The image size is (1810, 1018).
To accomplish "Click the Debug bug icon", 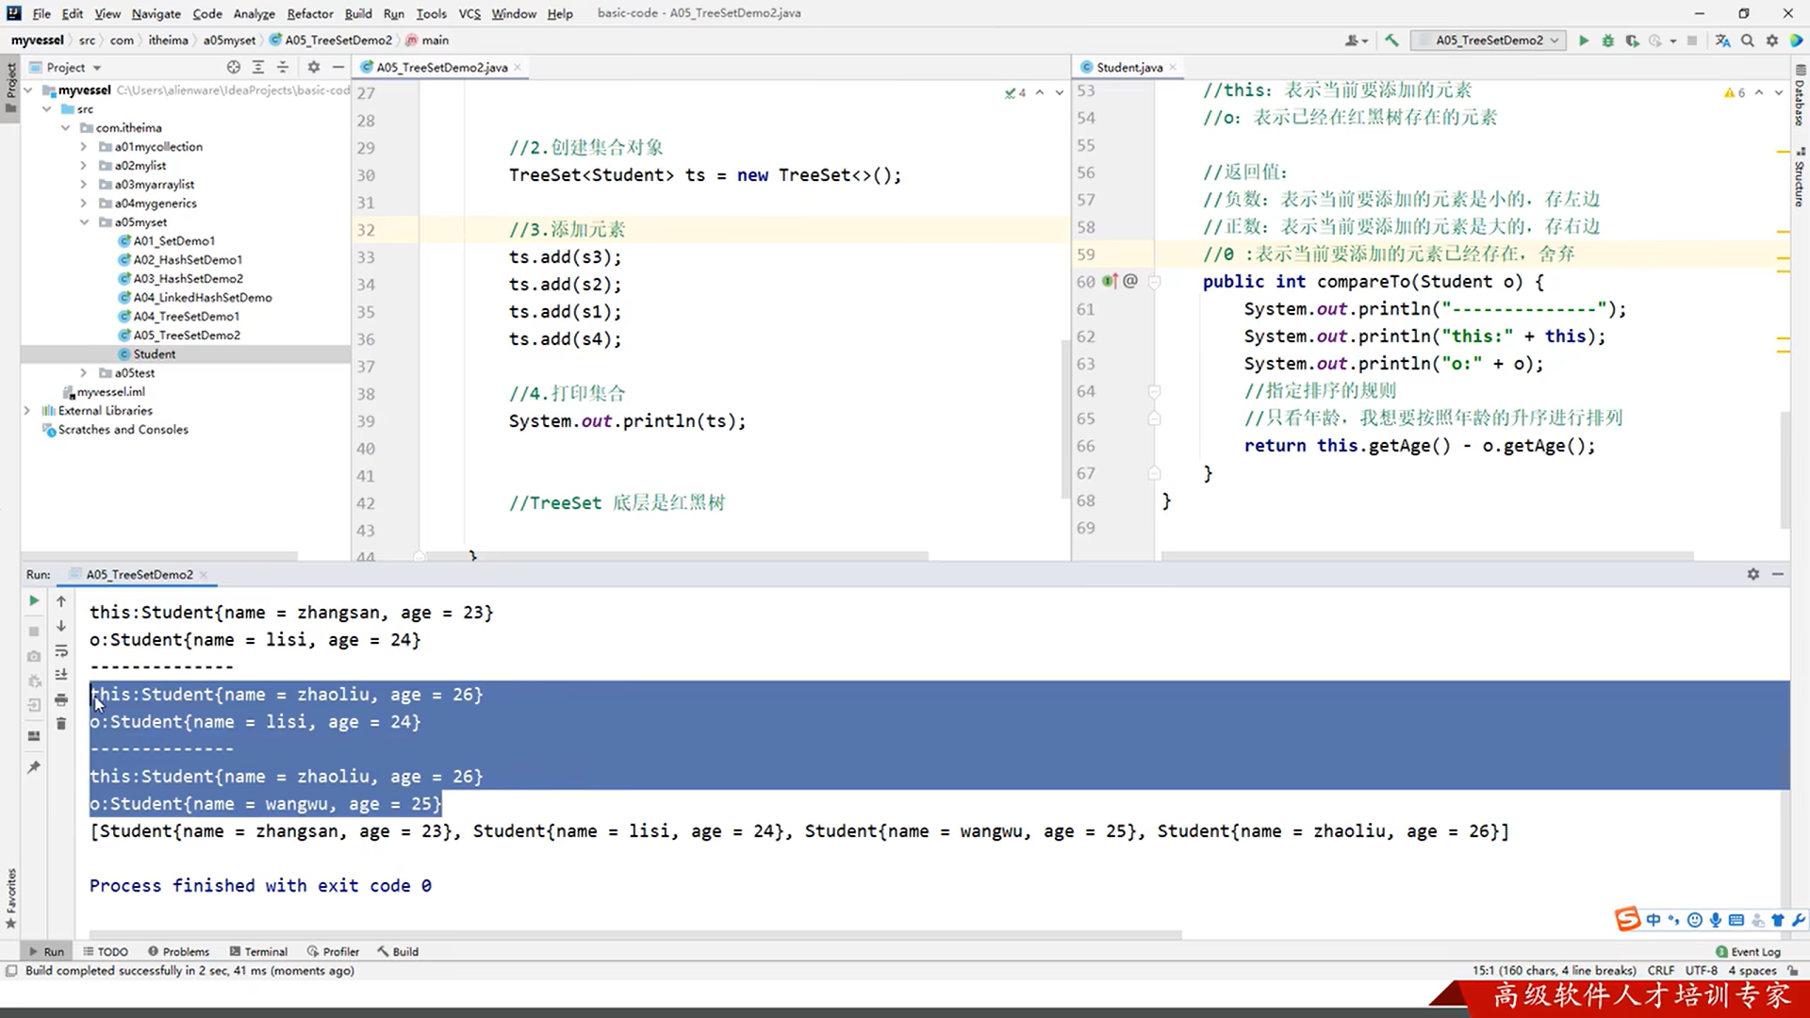I will [1608, 41].
